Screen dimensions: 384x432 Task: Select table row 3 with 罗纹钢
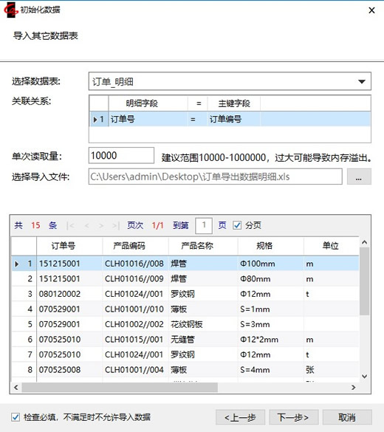(185, 294)
